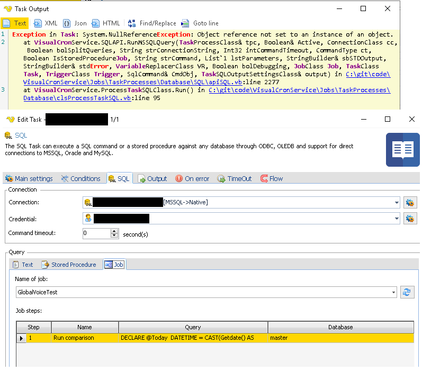Switch output view to Json format

(x=75, y=23)
